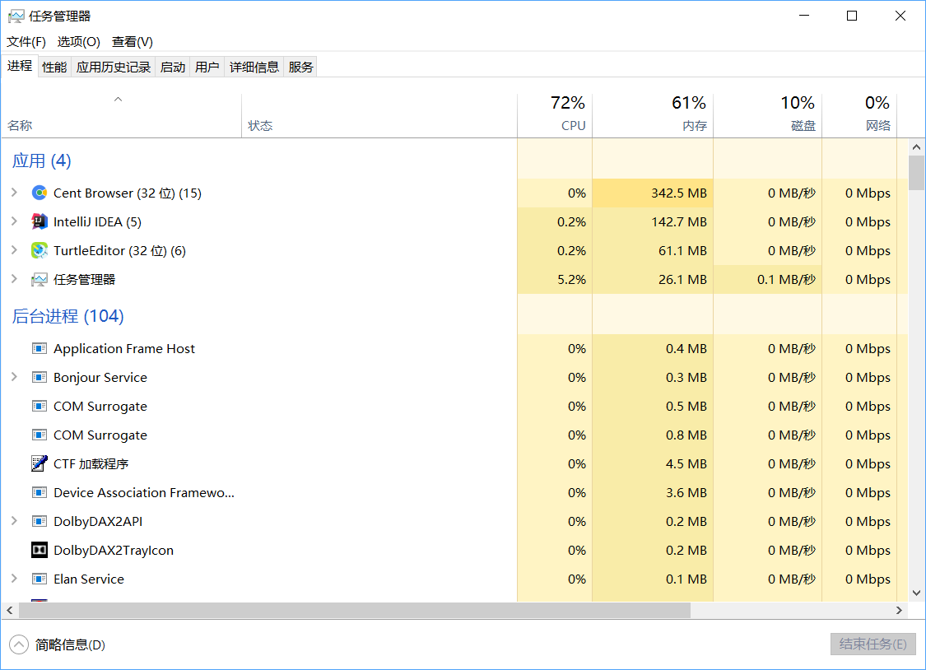Sort by the 状态 column header
The height and width of the screenshot is (670, 926).
pos(379,116)
